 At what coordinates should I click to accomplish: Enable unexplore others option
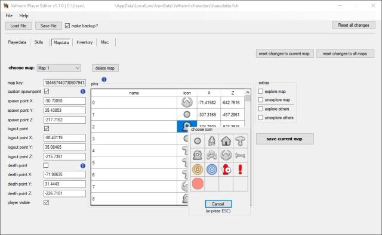261,118
